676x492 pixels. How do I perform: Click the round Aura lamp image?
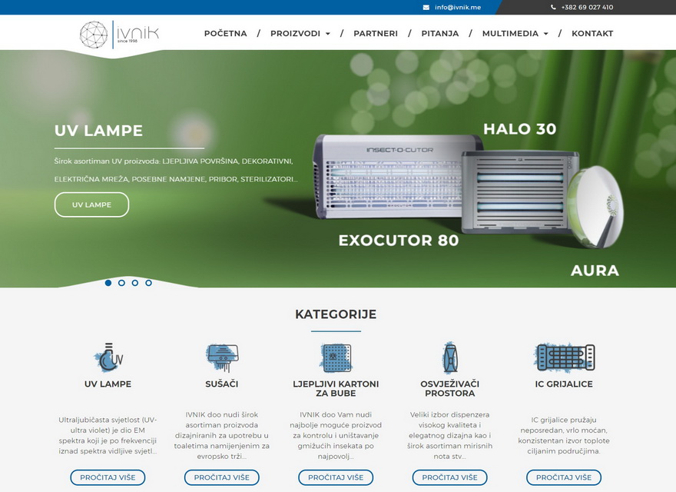coord(595,207)
